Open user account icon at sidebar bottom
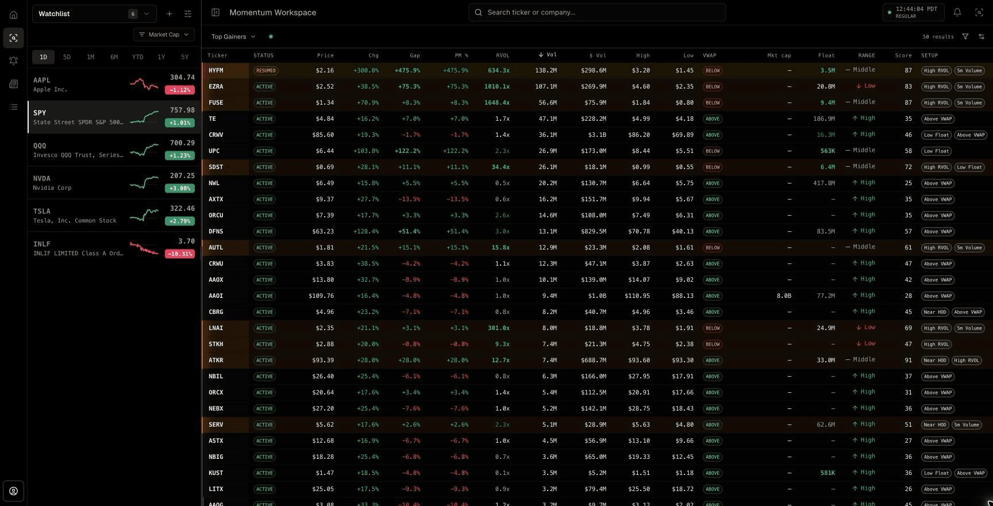The height and width of the screenshot is (506, 993). [13, 491]
